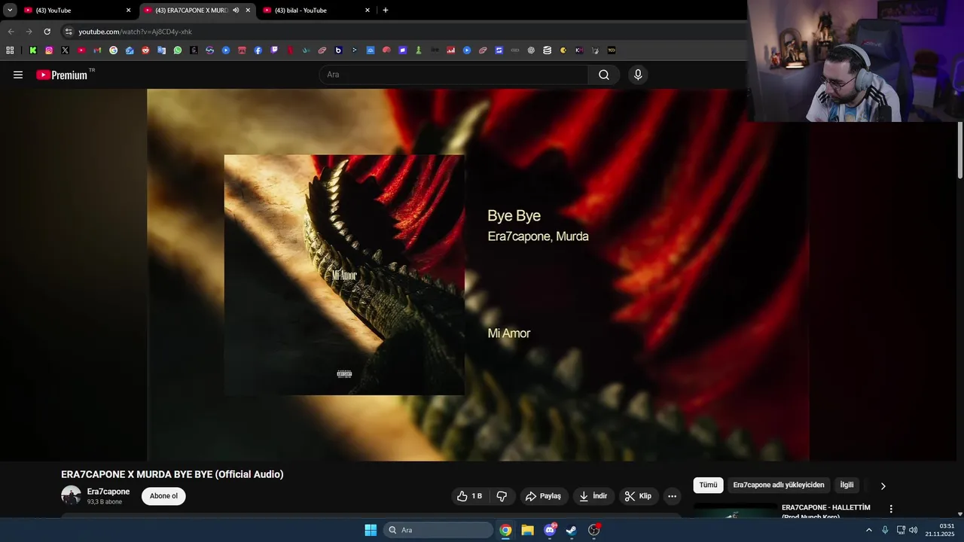Create a clip with Klip button
The height and width of the screenshot is (542, 964).
(x=639, y=496)
